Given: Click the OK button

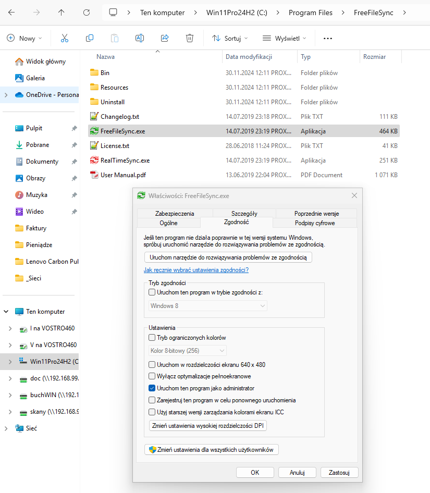Looking at the screenshot, I should coord(255,473).
